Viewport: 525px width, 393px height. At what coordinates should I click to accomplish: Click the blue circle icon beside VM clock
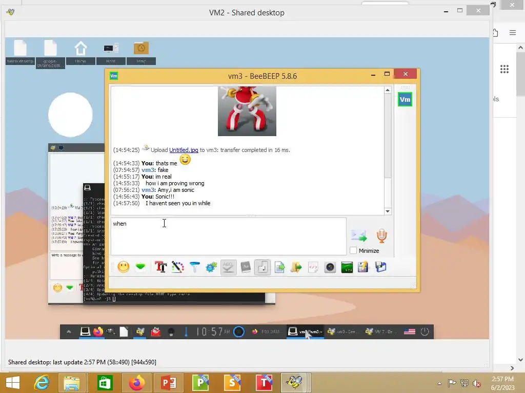(x=239, y=332)
